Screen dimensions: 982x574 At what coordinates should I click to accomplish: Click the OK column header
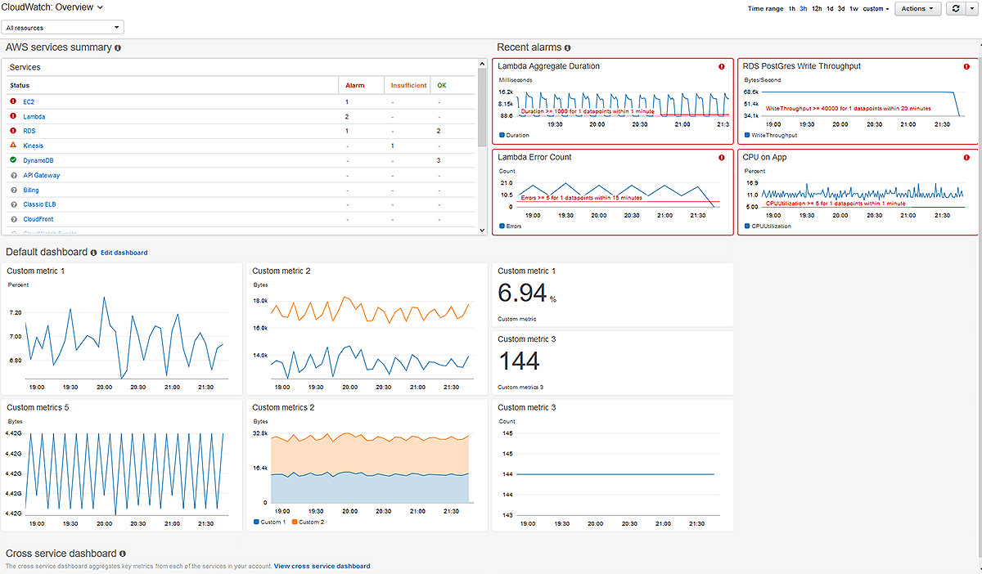click(x=442, y=85)
